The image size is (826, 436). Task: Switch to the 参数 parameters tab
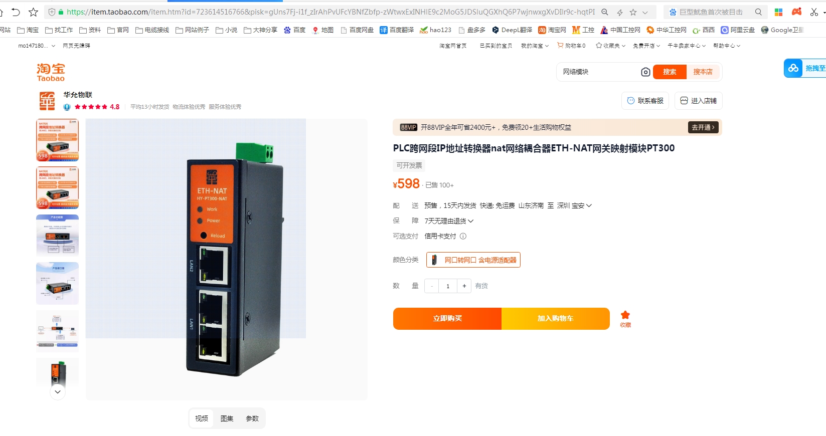click(252, 418)
